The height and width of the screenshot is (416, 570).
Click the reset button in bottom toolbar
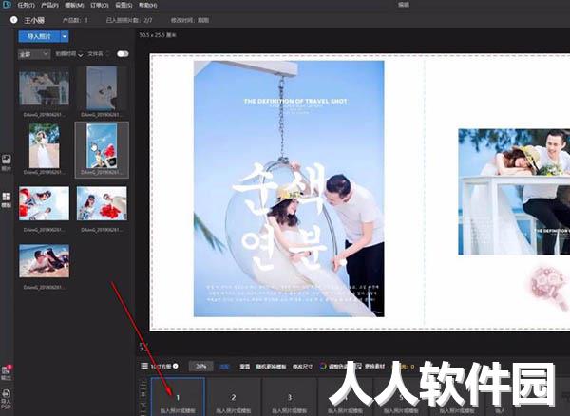[x=245, y=367]
